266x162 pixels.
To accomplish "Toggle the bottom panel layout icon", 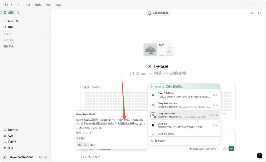I will [x=253, y=13].
